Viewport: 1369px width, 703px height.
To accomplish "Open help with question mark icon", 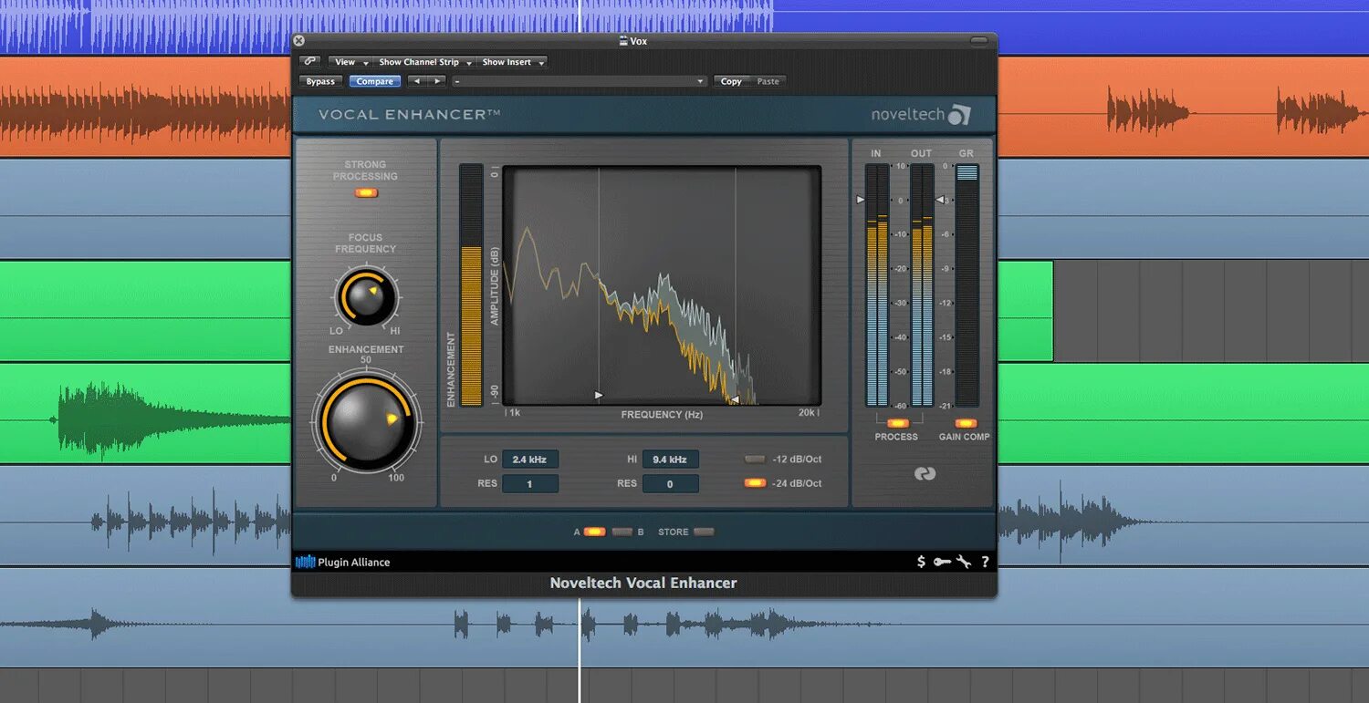I will [x=985, y=562].
